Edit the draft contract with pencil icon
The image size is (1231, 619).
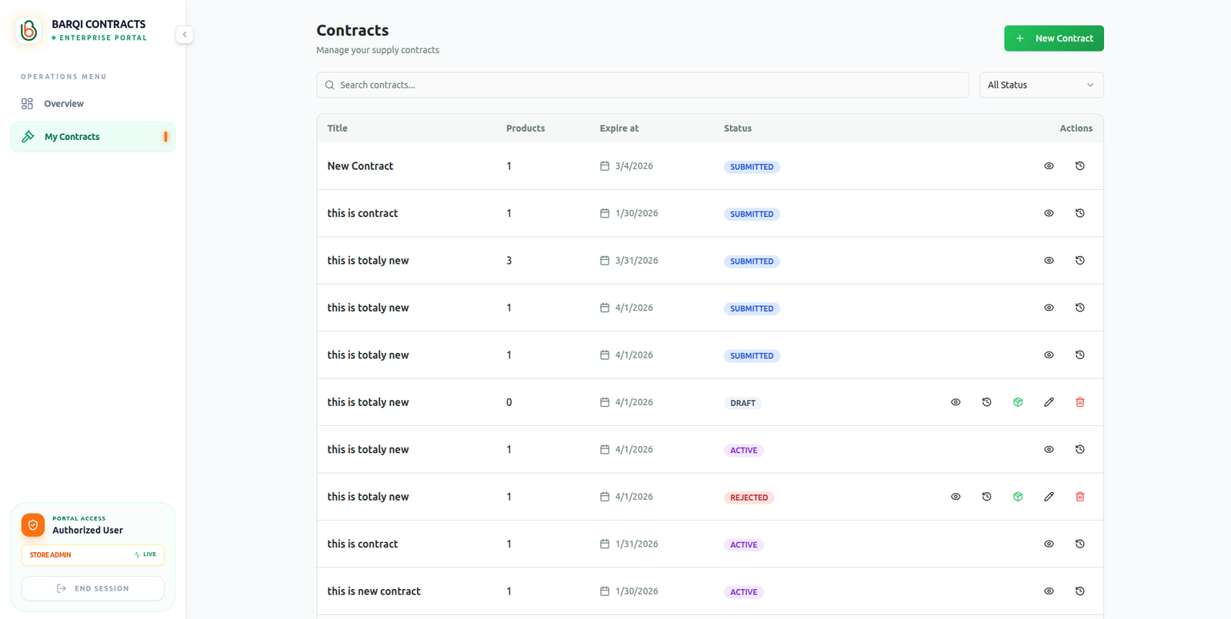coord(1049,402)
